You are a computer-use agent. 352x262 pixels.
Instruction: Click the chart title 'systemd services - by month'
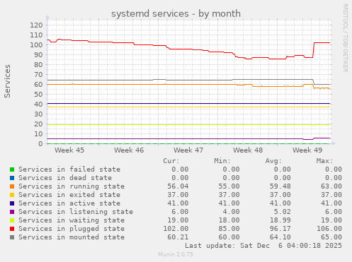click(176, 13)
